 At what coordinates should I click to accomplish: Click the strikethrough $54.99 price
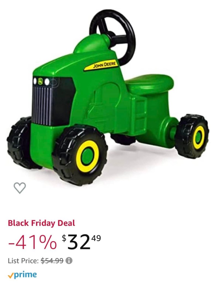click(x=52, y=260)
